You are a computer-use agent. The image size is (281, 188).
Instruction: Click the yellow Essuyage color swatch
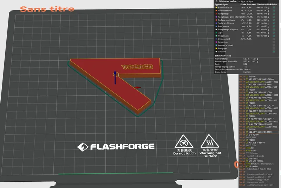pos(216,48)
